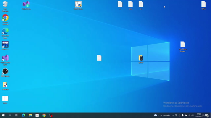Select the archive folder icon on Windows logo
This screenshot has height=118, width=211.
pyautogui.click(x=141, y=59)
